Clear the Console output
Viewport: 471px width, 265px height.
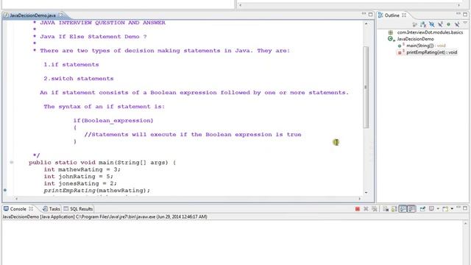click(386, 209)
